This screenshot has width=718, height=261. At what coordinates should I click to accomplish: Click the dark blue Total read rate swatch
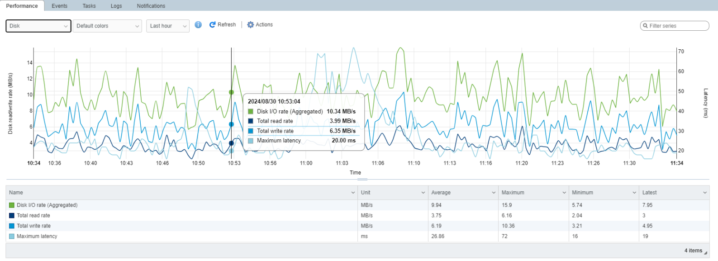tap(12, 216)
